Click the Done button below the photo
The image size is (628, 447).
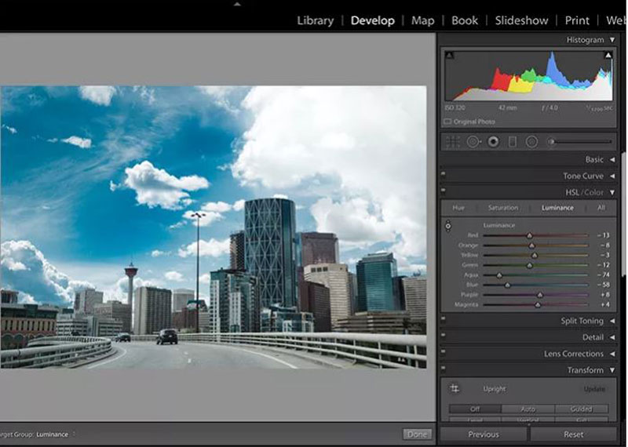click(417, 434)
